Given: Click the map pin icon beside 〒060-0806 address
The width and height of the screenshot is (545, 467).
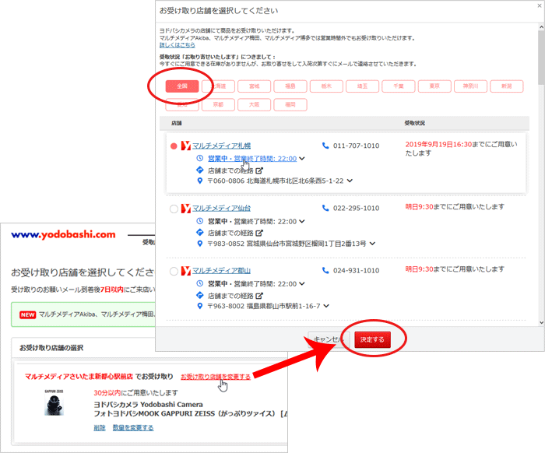Looking at the screenshot, I should point(200,181).
